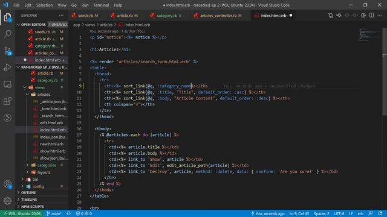Open the Manage gear icon
Screen dimensions: 387x217
pos(7,201)
